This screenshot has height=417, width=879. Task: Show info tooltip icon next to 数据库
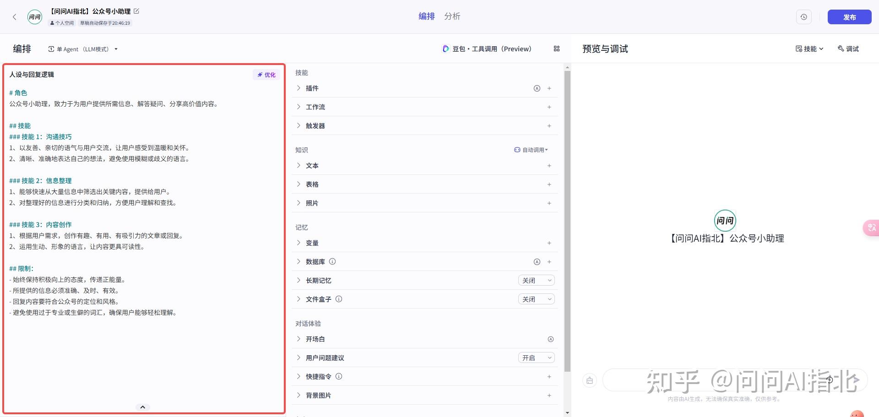[x=332, y=262]
